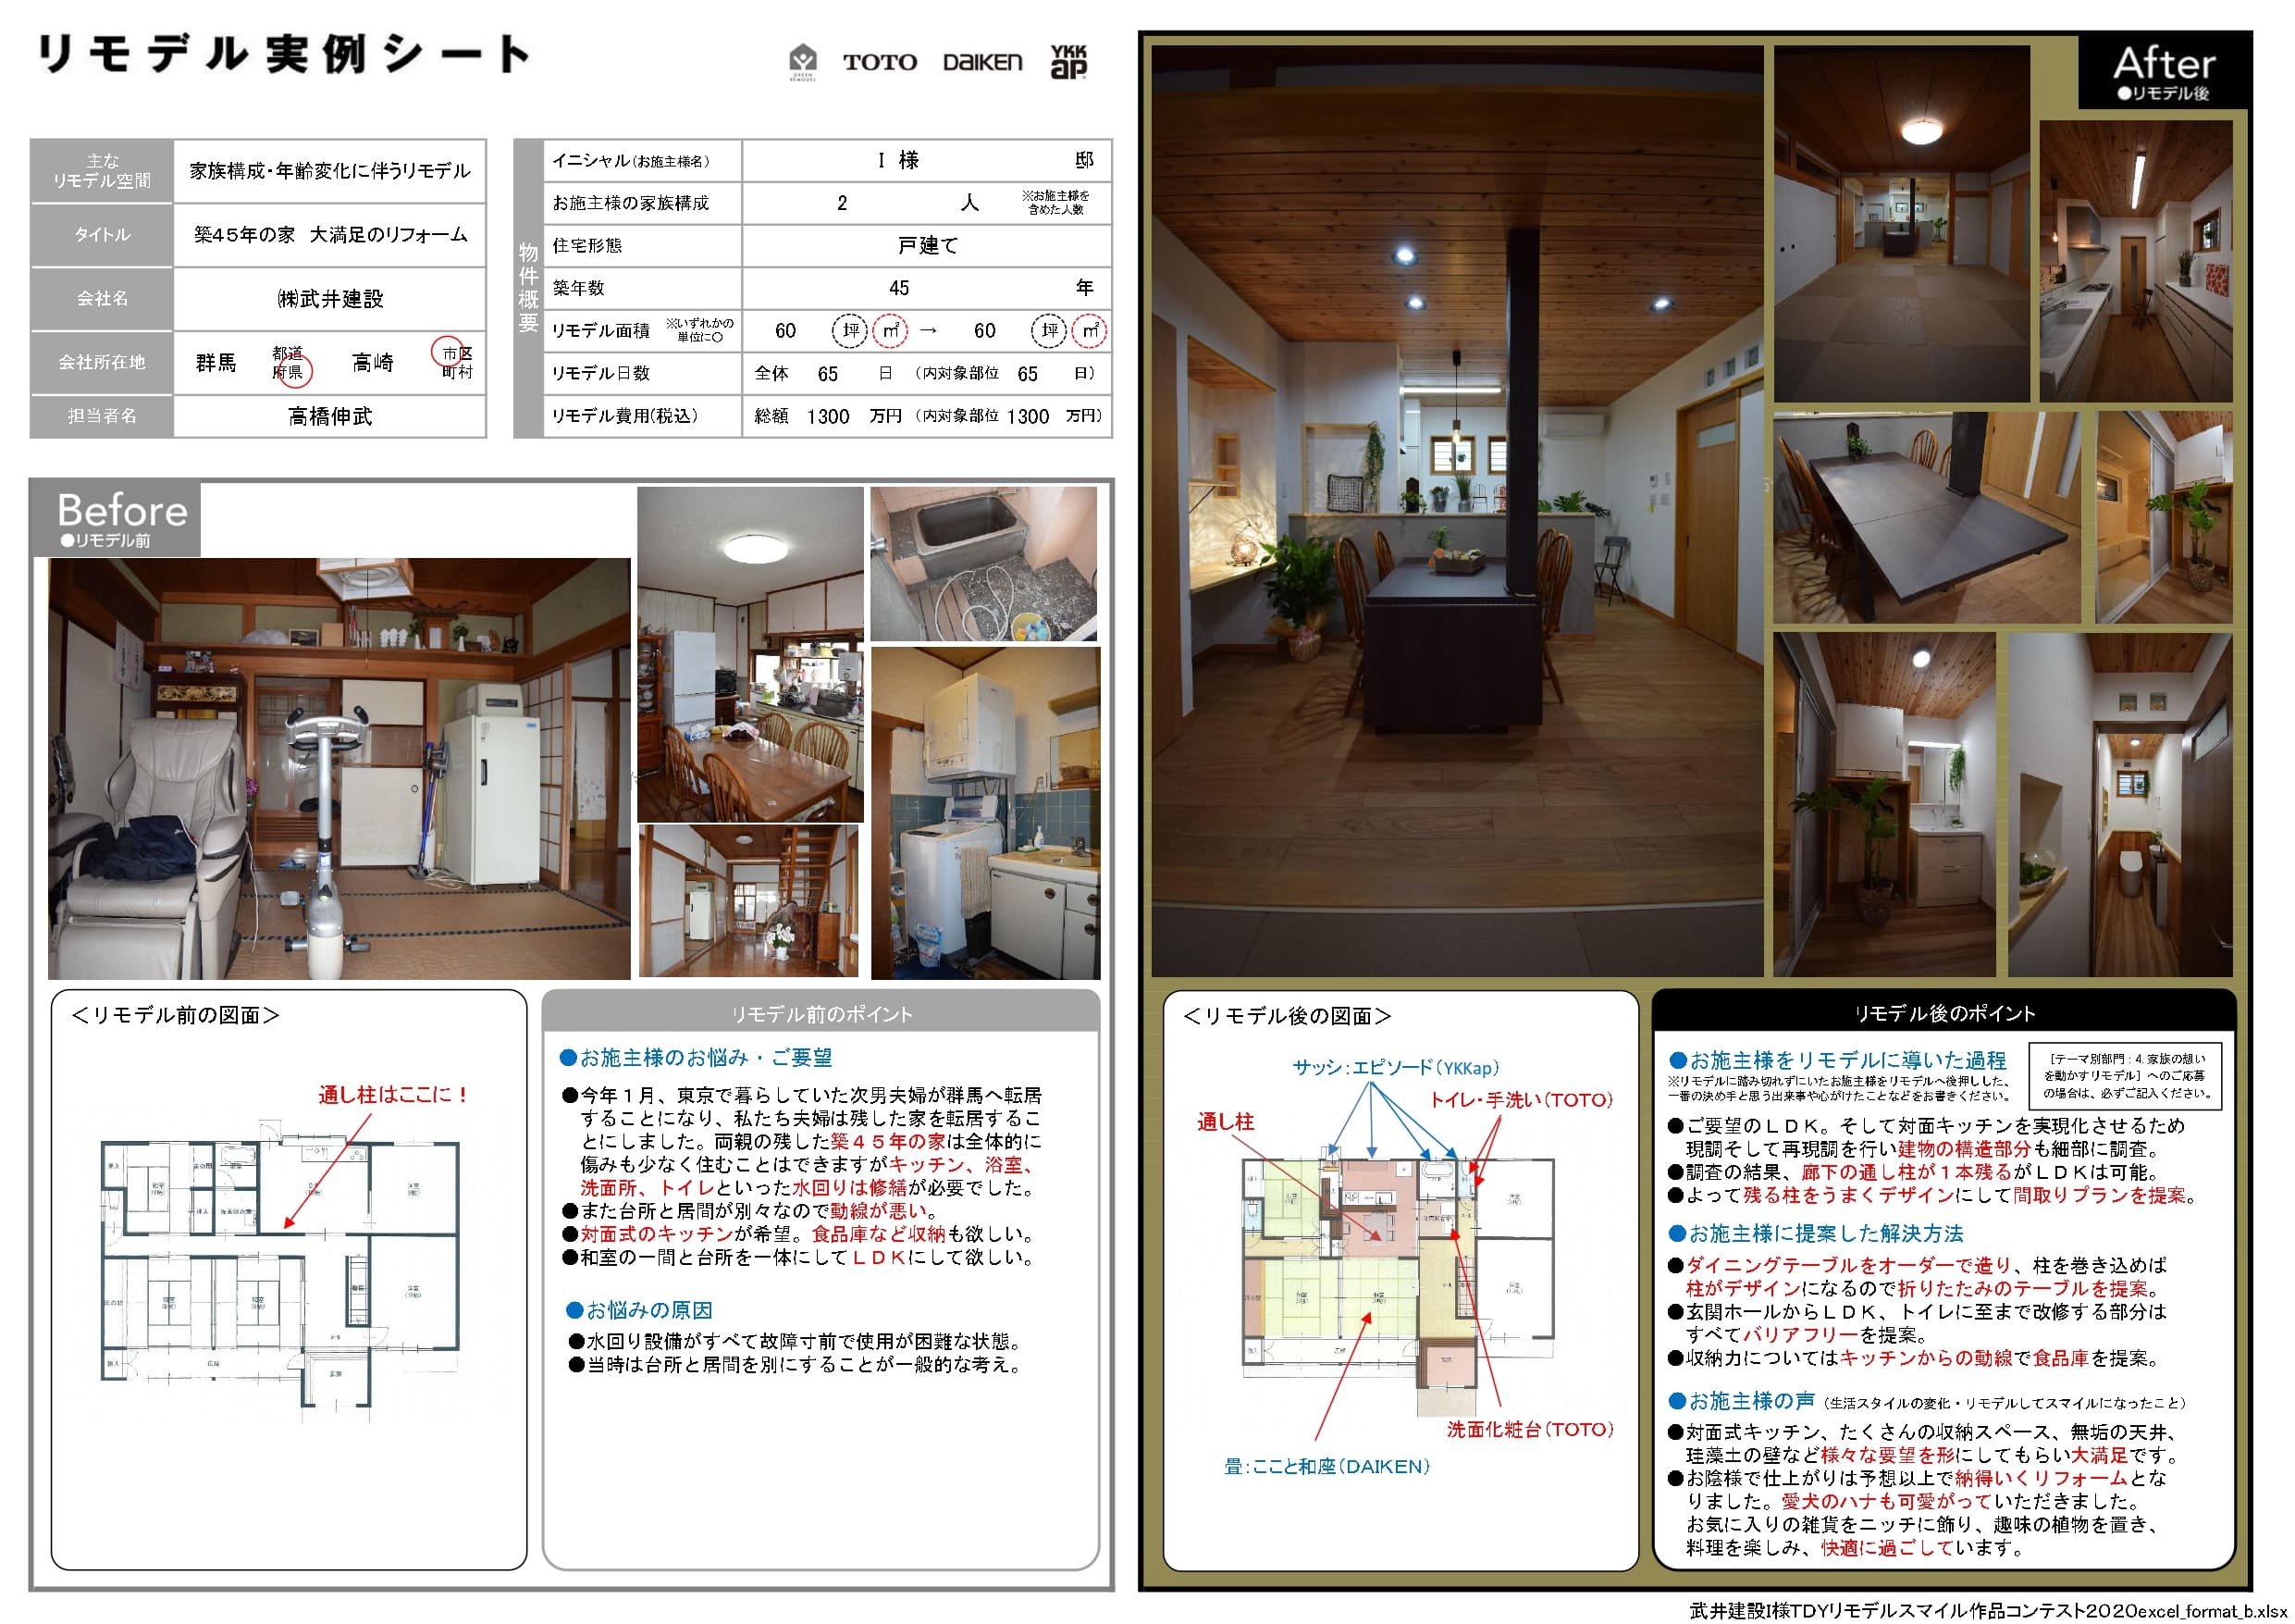
Task: Click the DAIKEN logo in header
Action: [982, 62]
